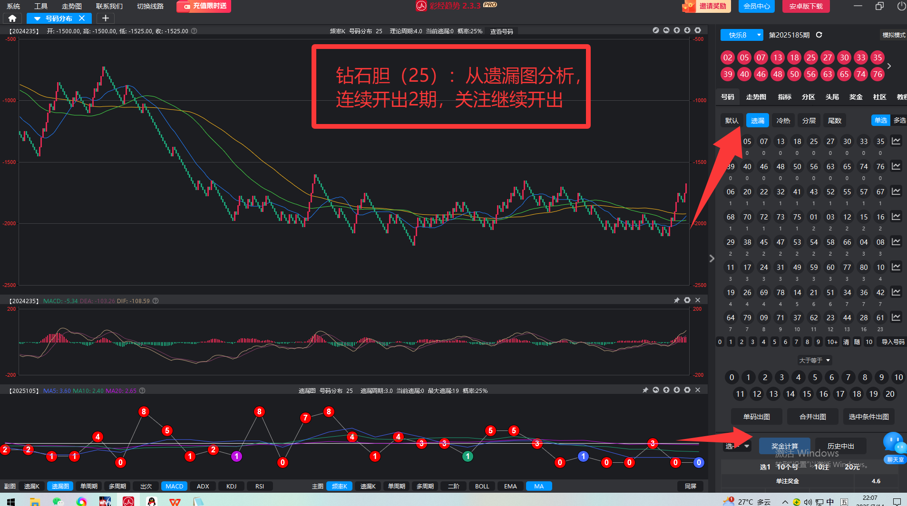This screenshot has width=907, height=506.
Task: Switch to 指标 tab in right panel
Action: coord(784,96)
